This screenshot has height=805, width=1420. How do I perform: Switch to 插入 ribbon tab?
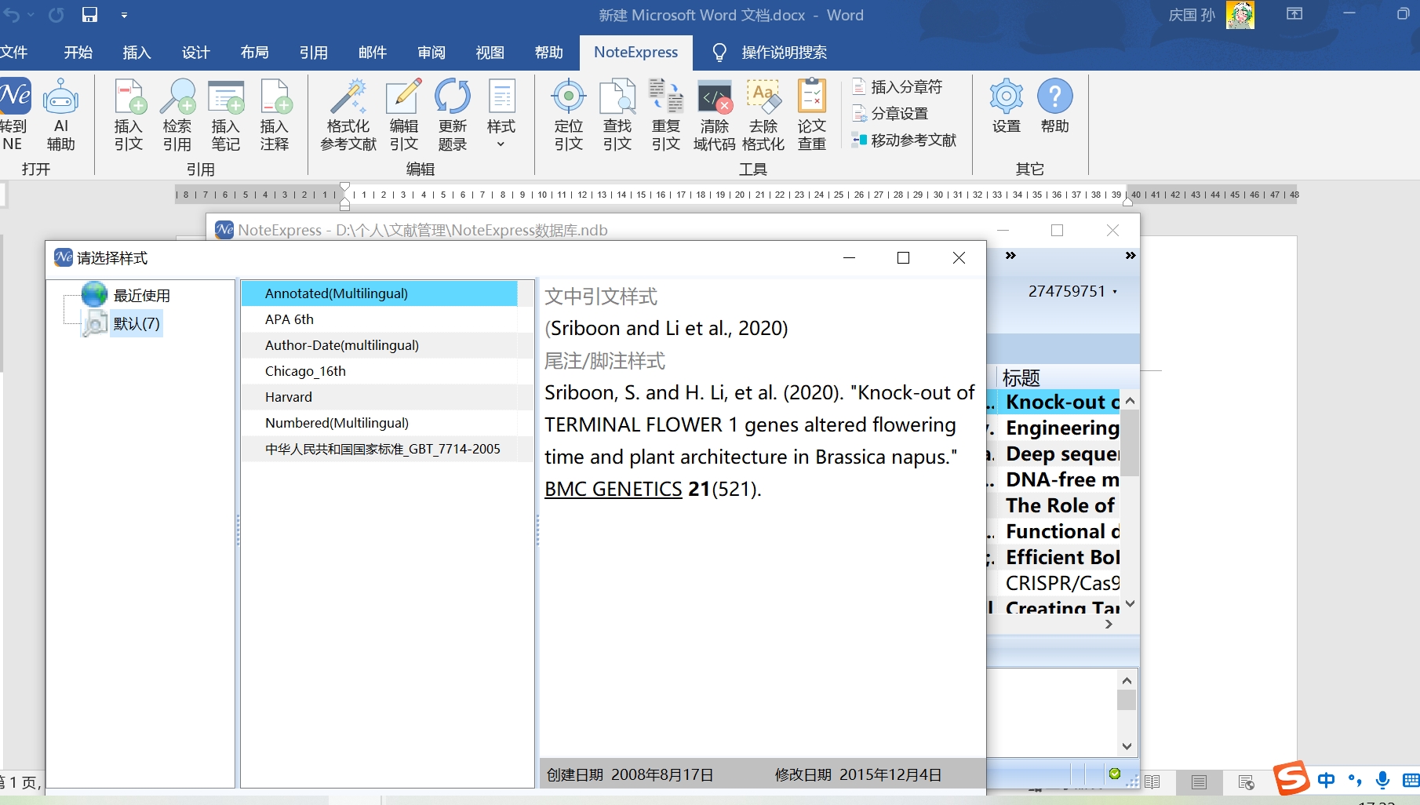(x=137, y=53)
